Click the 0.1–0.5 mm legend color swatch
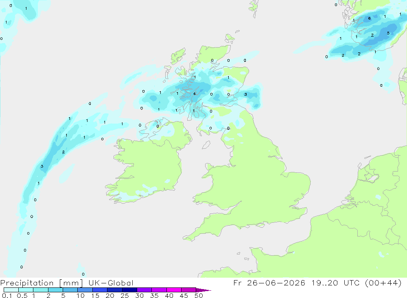Image resolution: width=407 pixels, height=298 pixels. pyautogui.click(x=11, y=290)
